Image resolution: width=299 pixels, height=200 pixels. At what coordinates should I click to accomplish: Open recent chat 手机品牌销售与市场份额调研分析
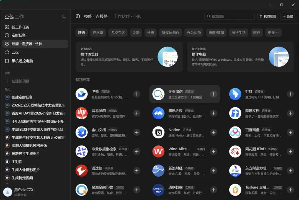click(x=35, y=121)
